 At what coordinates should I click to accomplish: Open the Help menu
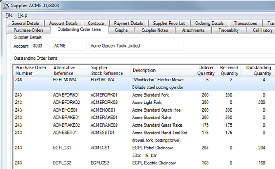click(22, 15)
